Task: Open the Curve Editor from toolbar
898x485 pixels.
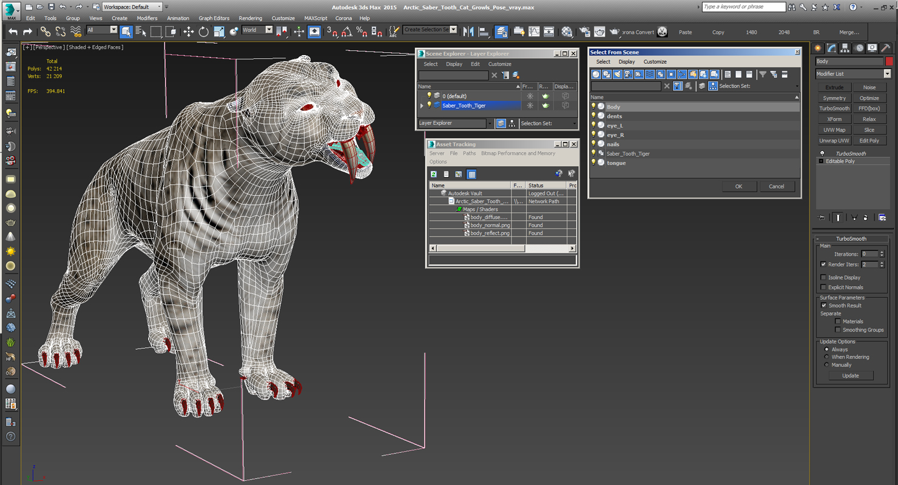Action: [x=534, y=32]
